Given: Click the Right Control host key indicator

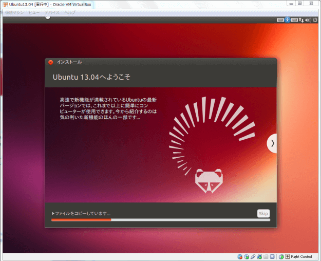Looking at the screenshot, I should [301, 256].
